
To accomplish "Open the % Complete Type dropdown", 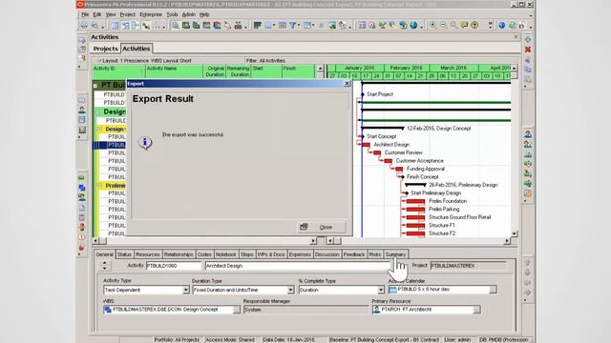I will click(381, 290).
